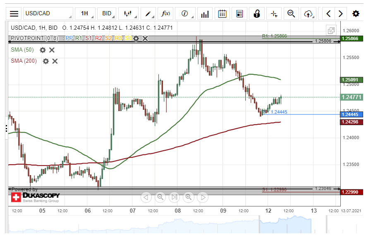Toggle the R1 pivot level
Screen dimensions: 366x237
[78, 38]
